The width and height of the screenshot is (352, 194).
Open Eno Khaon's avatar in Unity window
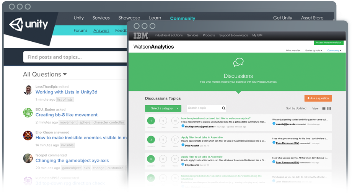(28, 135)
